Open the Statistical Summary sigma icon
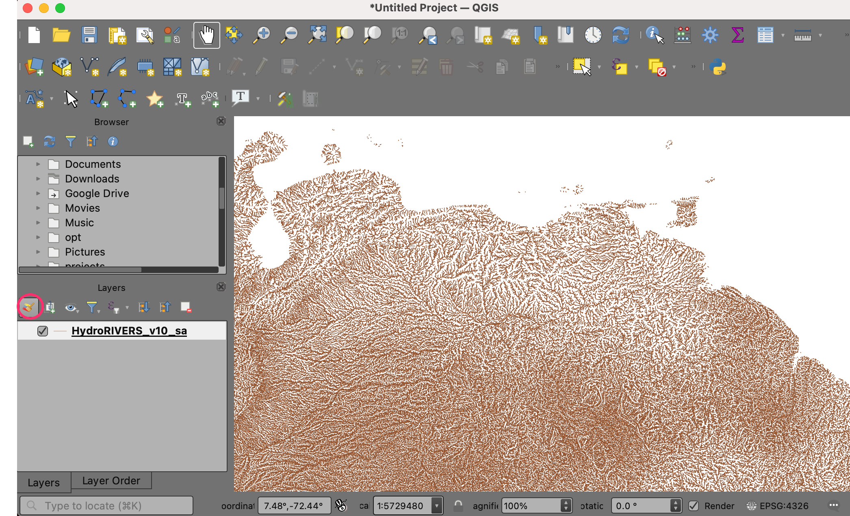Screen dimensions: 850x516 [x=737, y=35]
